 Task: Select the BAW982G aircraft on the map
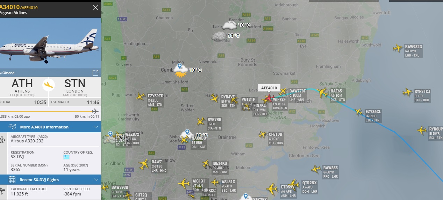[398, 48]
